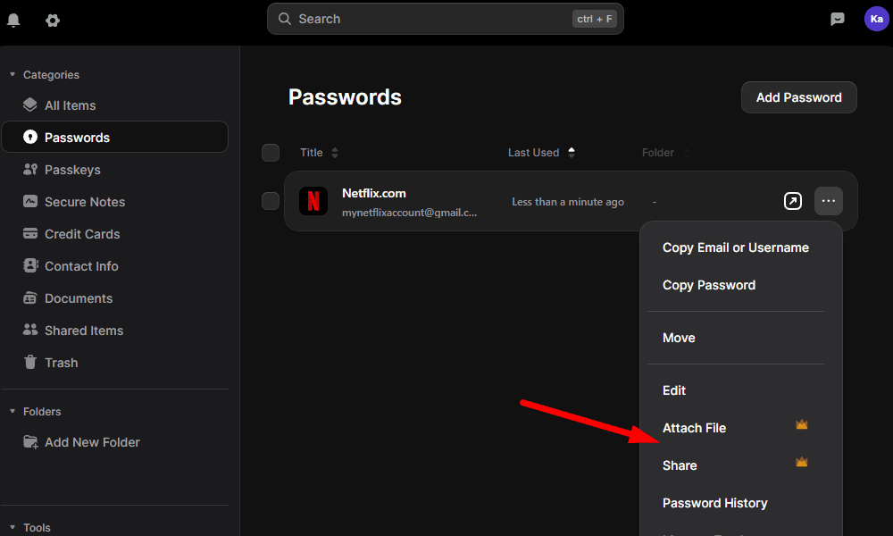Open the notifications bell icon
Viewport: 893px width, 536px height.
tap(13, 20)
